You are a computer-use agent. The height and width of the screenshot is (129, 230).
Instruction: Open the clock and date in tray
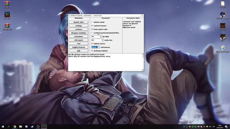(220, 126)
